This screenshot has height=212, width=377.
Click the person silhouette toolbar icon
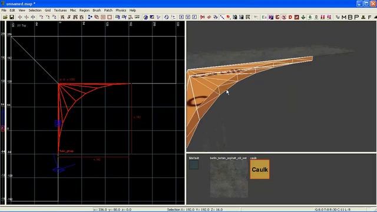[363, 17]
